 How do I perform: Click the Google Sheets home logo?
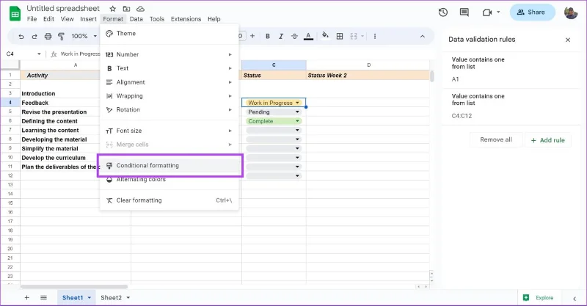pyautogui.click(x=15, y=13)
